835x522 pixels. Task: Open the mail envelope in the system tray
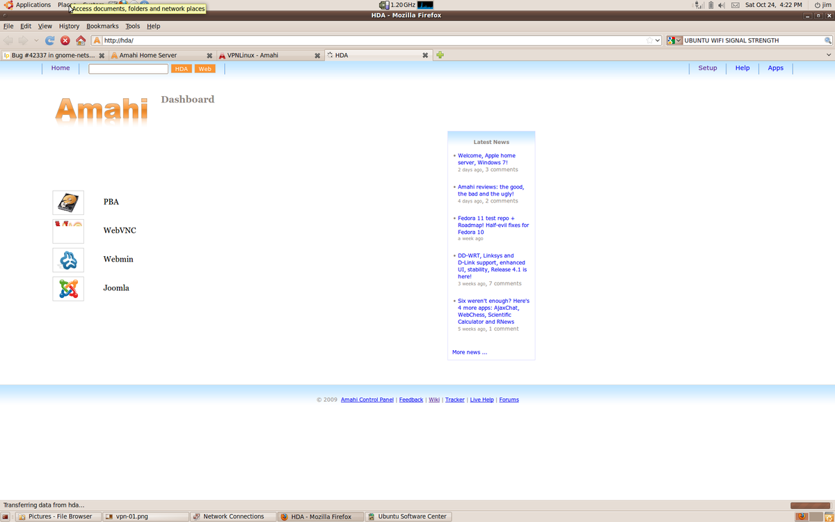click(735, 5)
